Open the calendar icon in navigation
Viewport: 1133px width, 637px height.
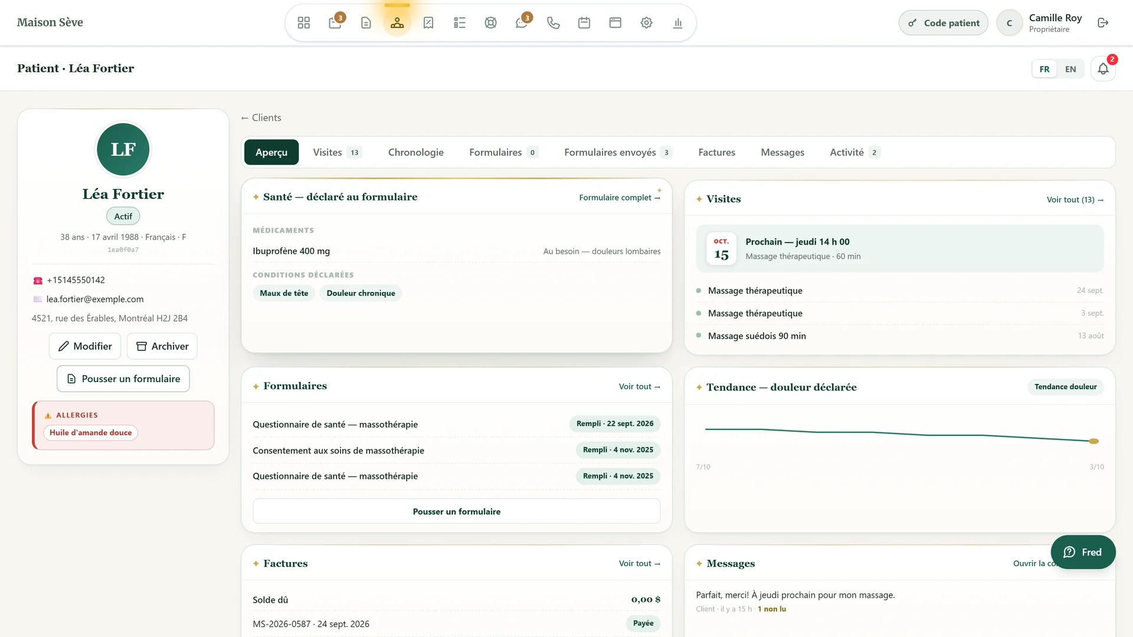point(584,23)
